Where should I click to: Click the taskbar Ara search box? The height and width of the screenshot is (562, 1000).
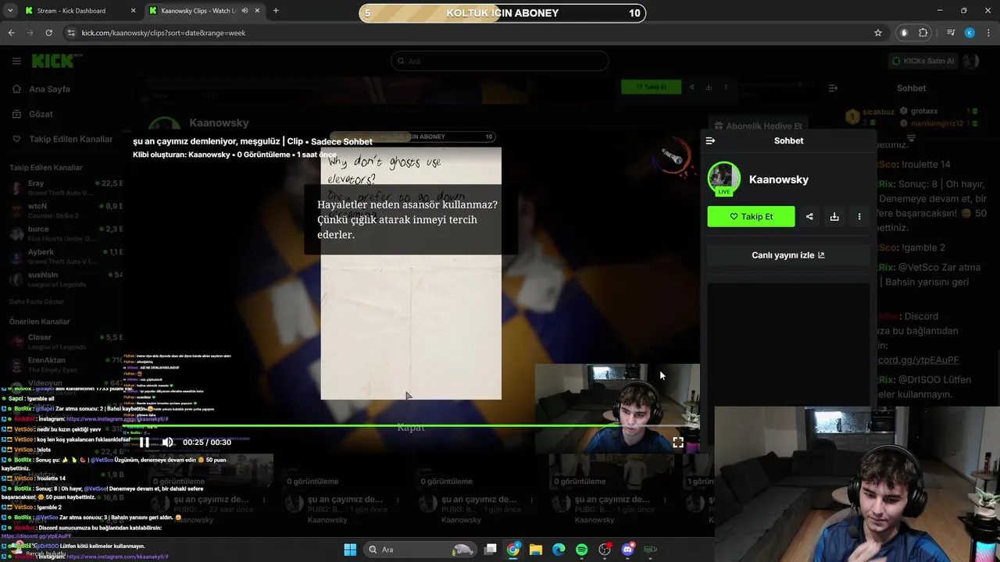point(422,550)
